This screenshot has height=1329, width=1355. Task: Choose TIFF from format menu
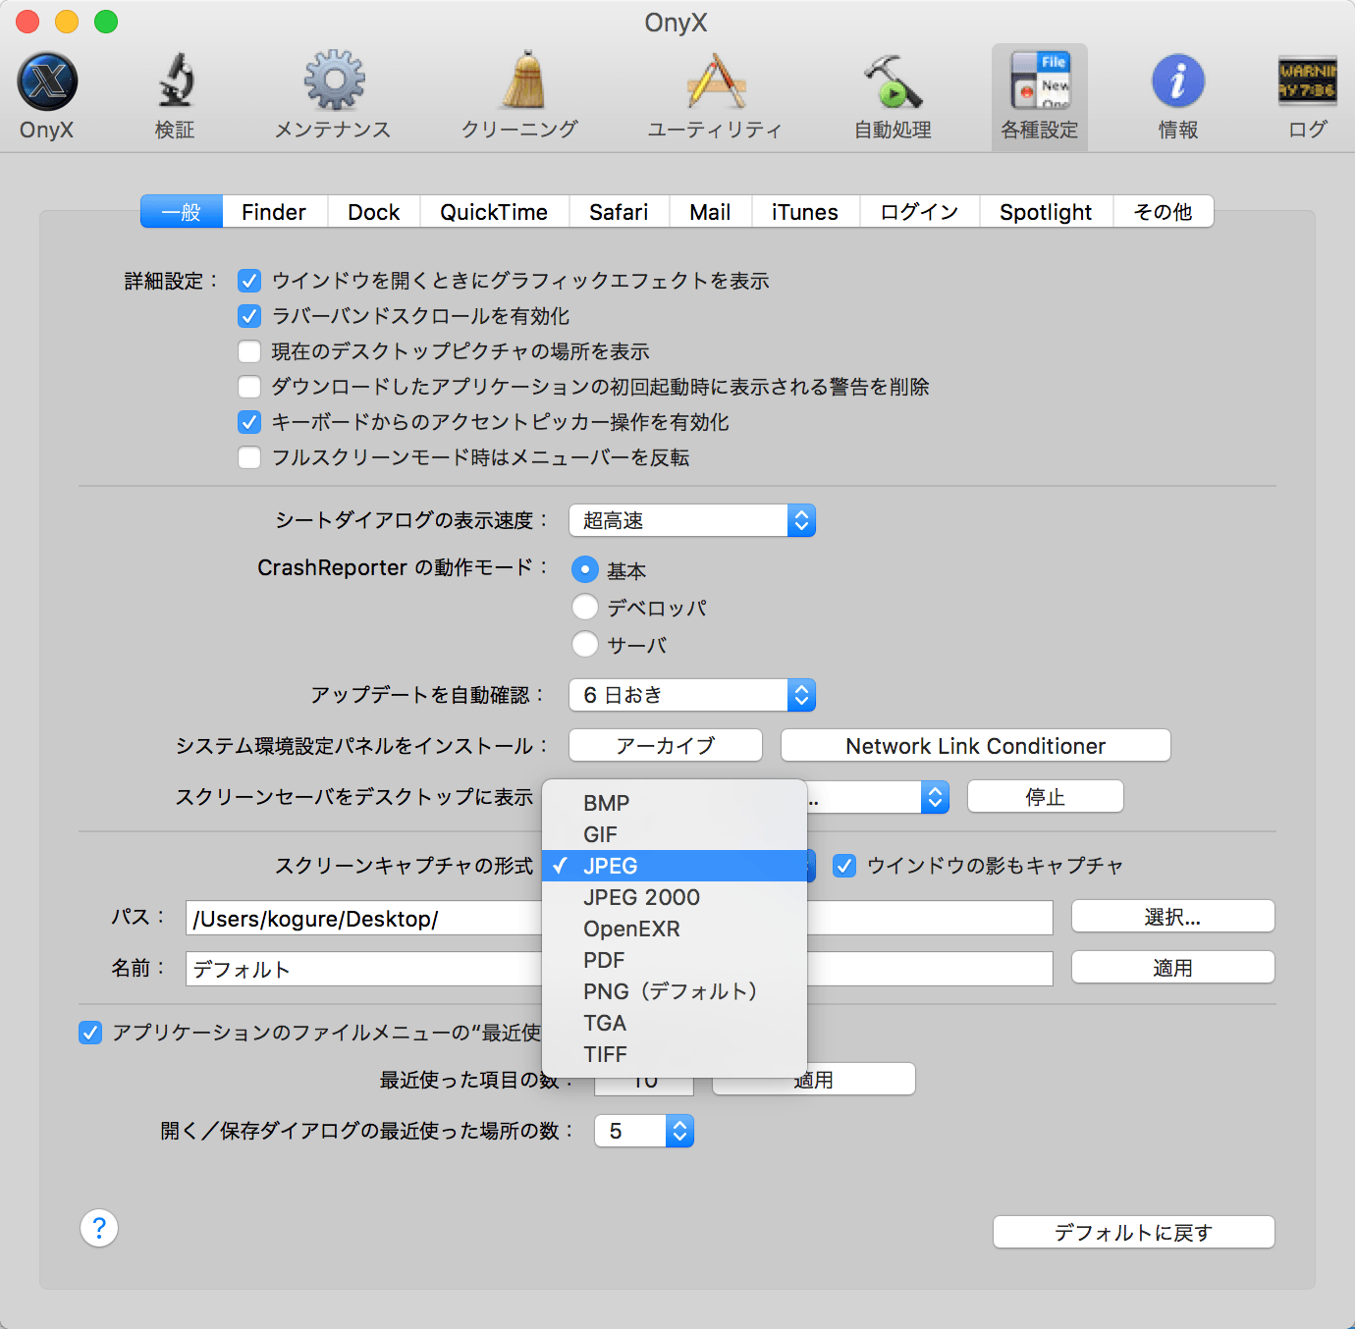tap(675, 1054)
